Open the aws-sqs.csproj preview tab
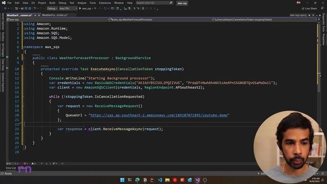The height and width of the screenshot is (184, 327). coord(298,15)
